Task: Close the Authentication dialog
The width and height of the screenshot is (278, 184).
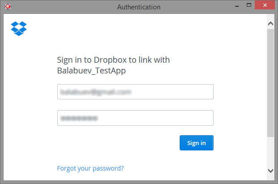Action: pos(265,5)
